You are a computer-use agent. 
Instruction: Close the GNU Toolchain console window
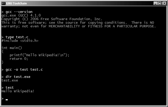click(x=164, y=3)
